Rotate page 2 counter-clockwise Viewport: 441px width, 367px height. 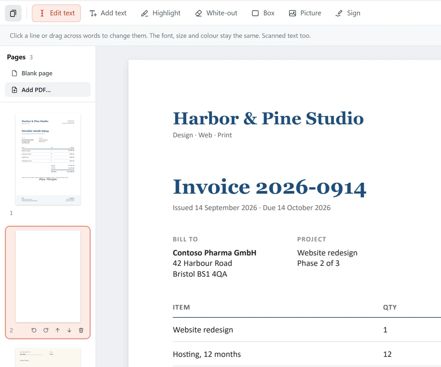[34, 330]
